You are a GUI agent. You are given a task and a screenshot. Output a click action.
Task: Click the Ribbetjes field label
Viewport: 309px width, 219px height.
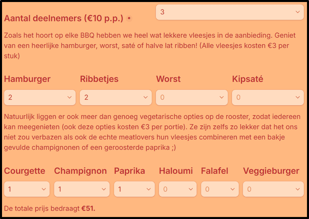(x=99, y=79)
